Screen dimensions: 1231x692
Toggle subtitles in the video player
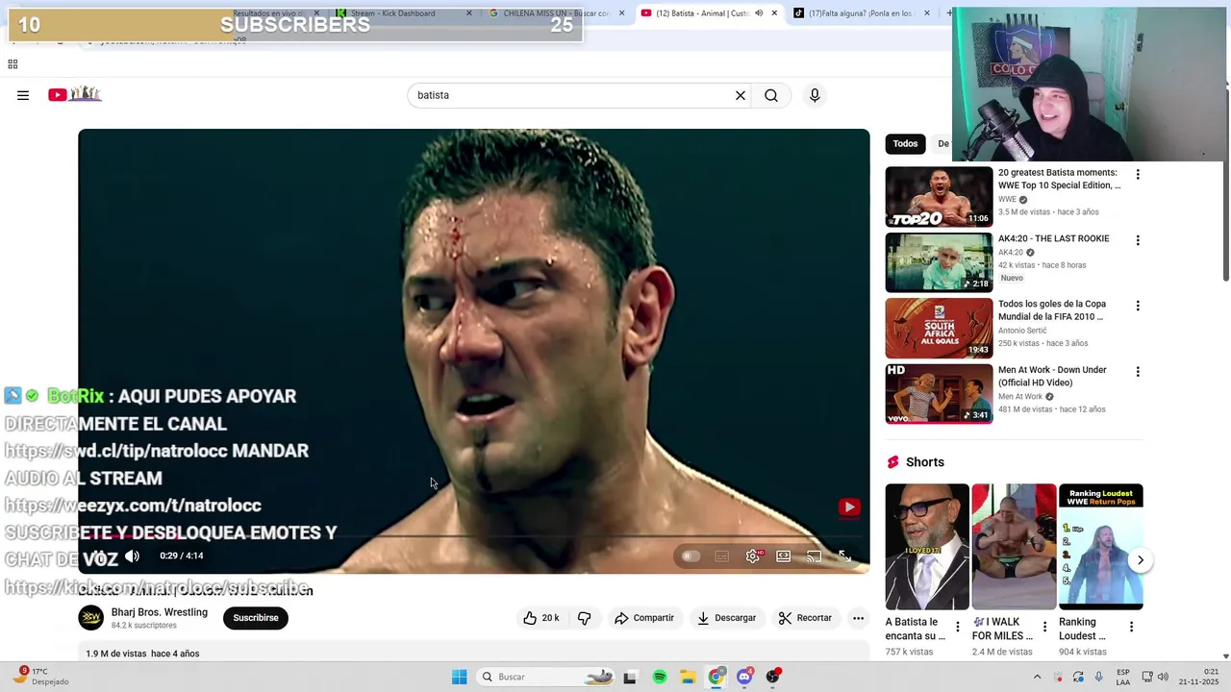tap(722, 556)
